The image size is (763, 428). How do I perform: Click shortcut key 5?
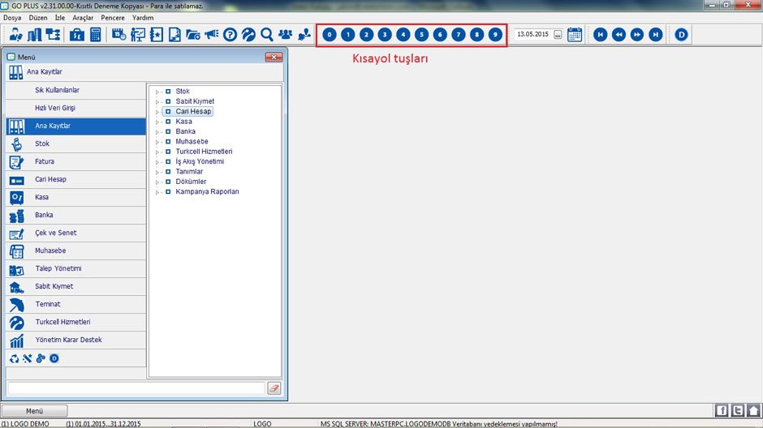click(x=422, y=35)
